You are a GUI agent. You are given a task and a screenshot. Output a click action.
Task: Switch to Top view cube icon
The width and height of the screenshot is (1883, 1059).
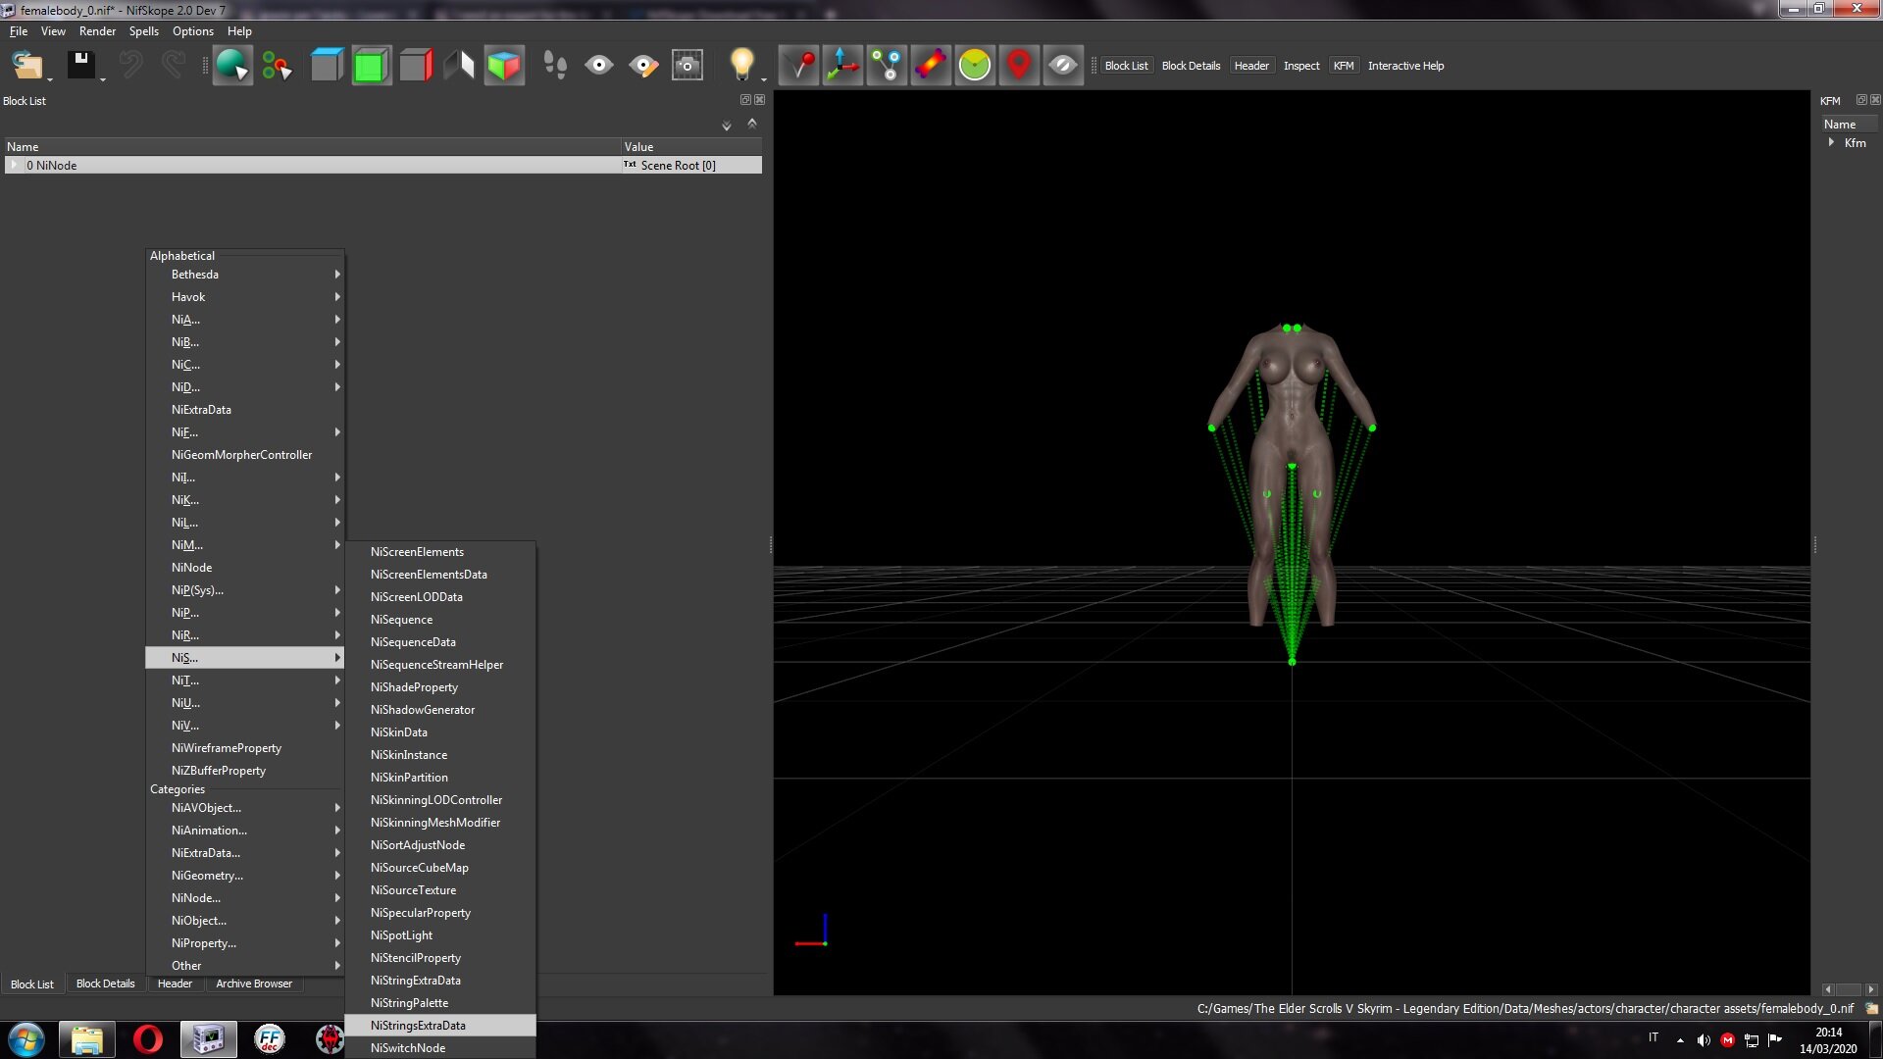327,66
